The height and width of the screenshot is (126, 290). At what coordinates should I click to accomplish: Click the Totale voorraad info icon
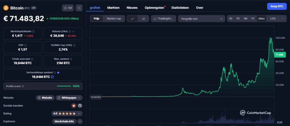pyautogui.click(x=32, y=59)
